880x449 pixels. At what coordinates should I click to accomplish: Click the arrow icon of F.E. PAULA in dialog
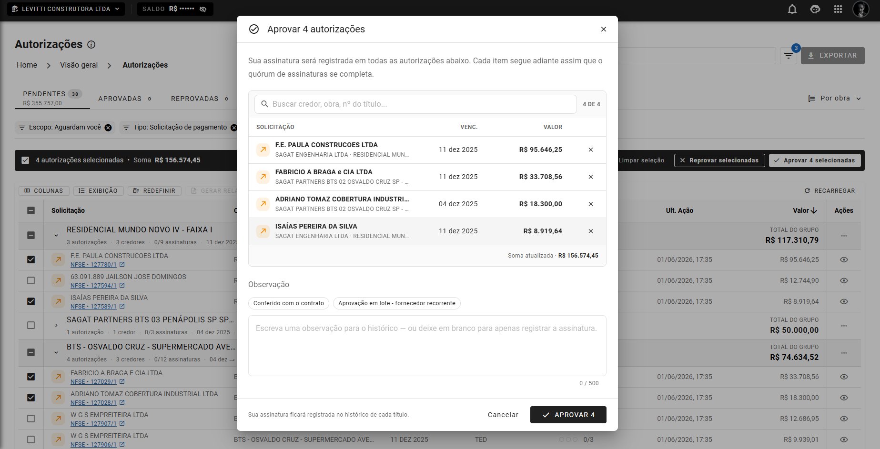click(263, 150)
